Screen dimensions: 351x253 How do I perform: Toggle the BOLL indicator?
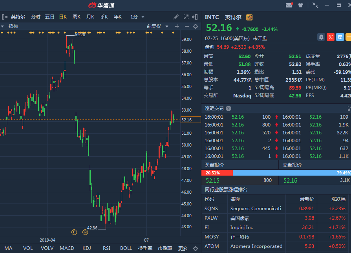[126, 248]
